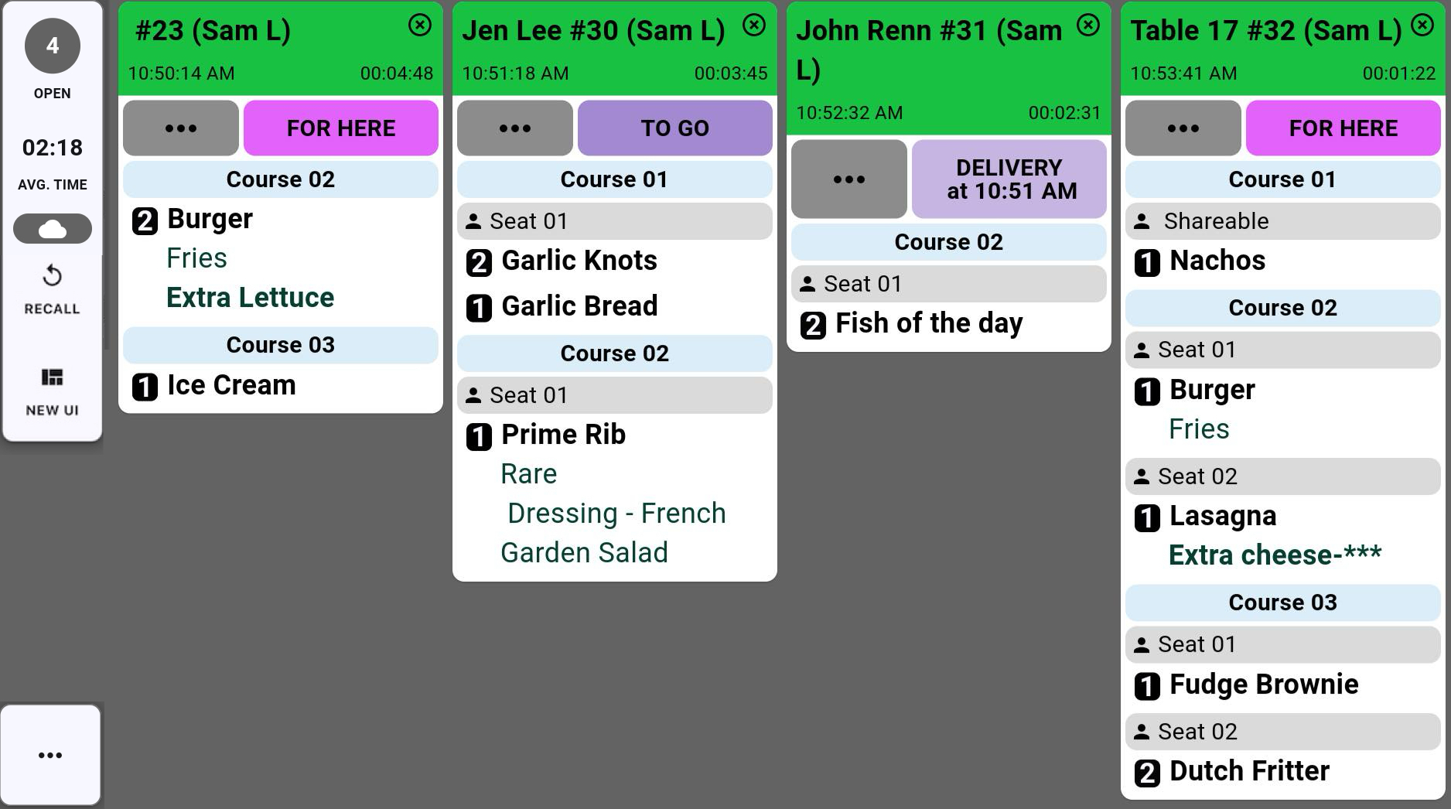Click the Recall icon in sidebar
This screenshot has height=809, width=1451.
pos(52,277)
